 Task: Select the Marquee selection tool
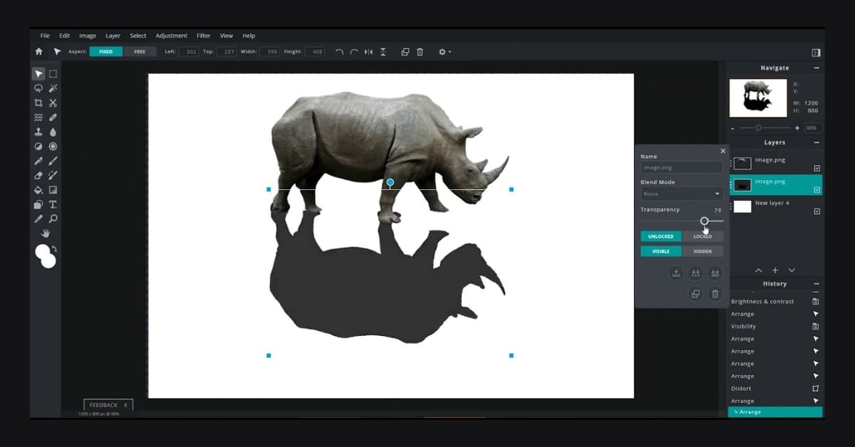pos(53,74)
